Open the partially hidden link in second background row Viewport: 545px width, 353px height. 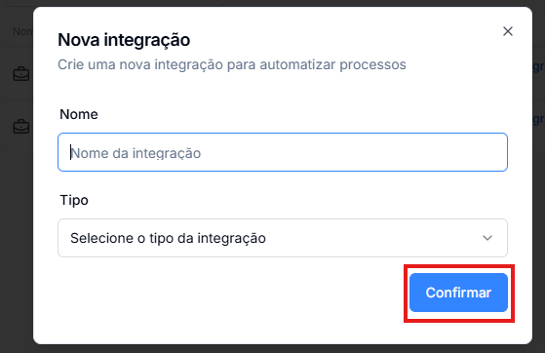[538, 119]
